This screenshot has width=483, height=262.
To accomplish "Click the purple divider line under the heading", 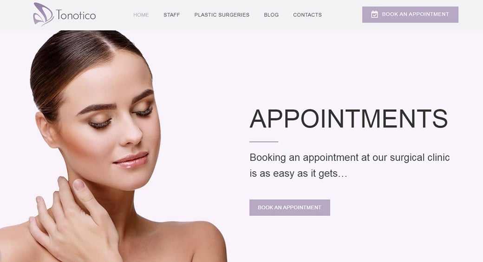I will (x=264, y=141).
